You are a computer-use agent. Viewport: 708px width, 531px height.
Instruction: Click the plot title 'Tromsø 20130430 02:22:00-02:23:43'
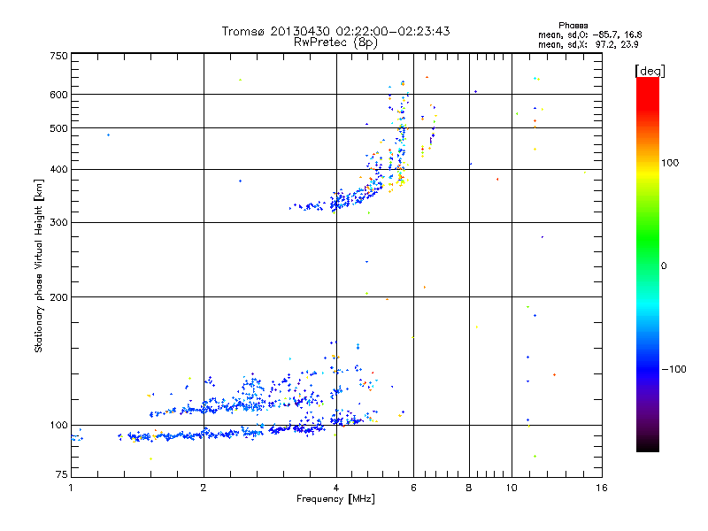click(335, 31)
